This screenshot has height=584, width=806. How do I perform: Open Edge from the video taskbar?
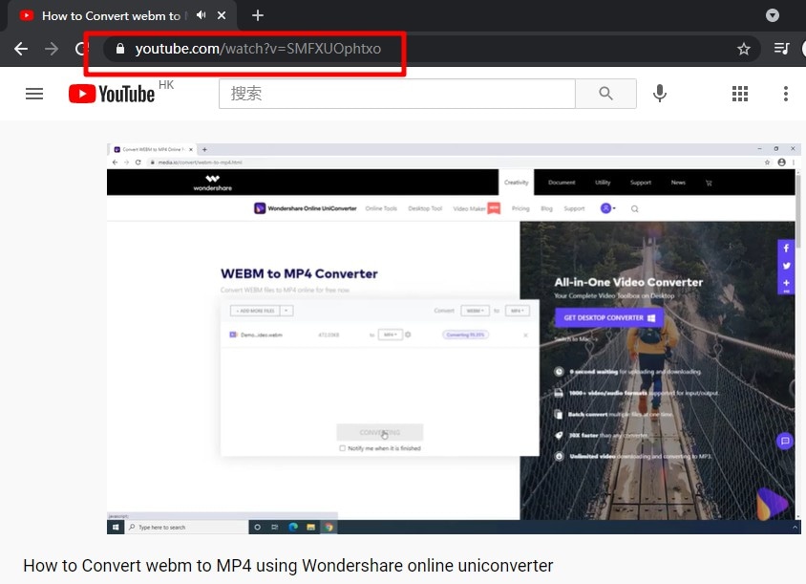coord(293,527)
